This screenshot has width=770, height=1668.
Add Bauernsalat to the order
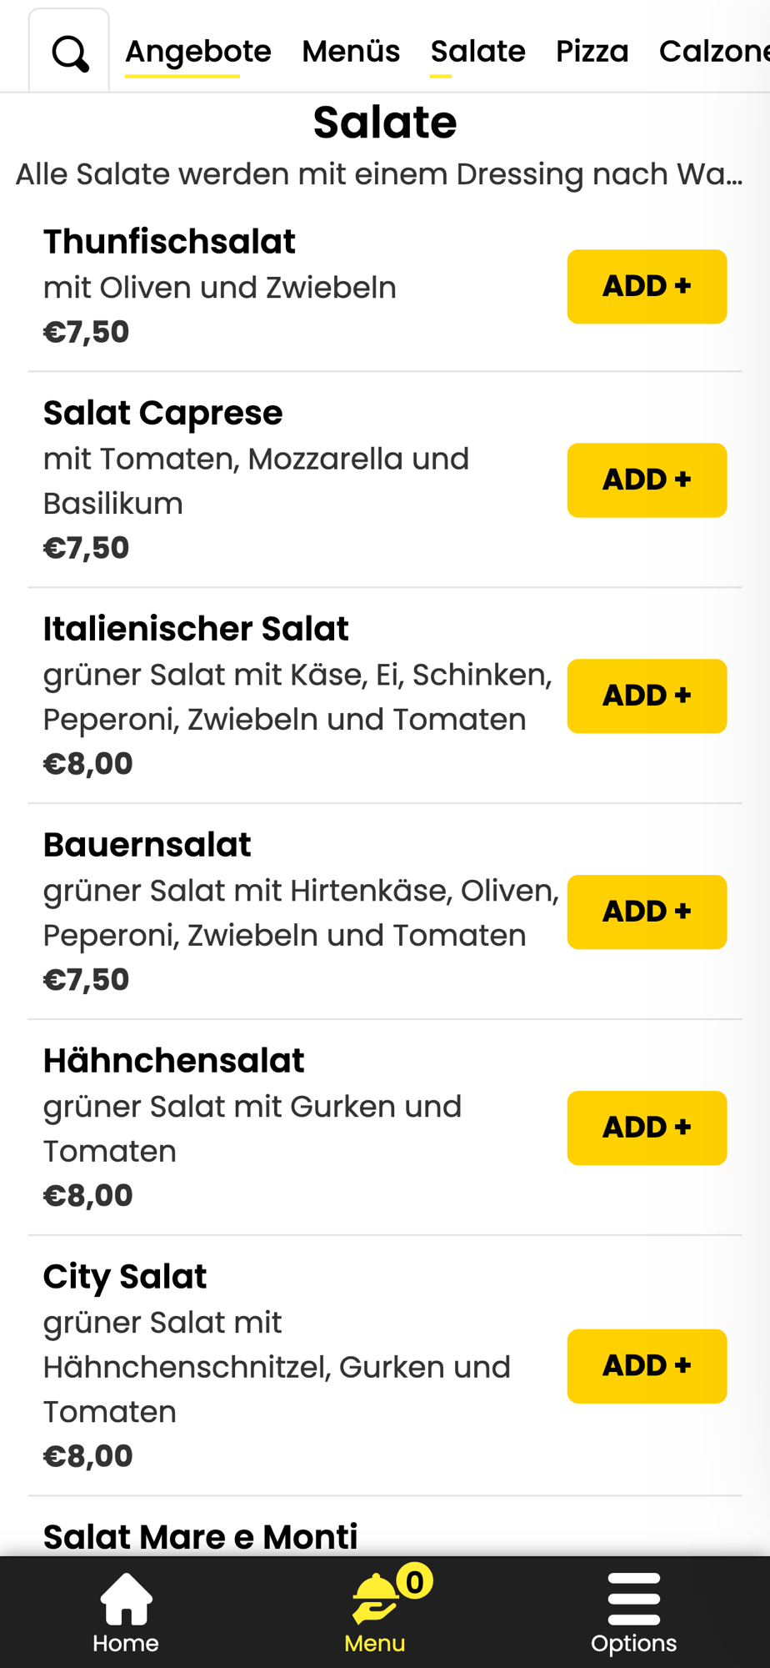pos(647,912)
